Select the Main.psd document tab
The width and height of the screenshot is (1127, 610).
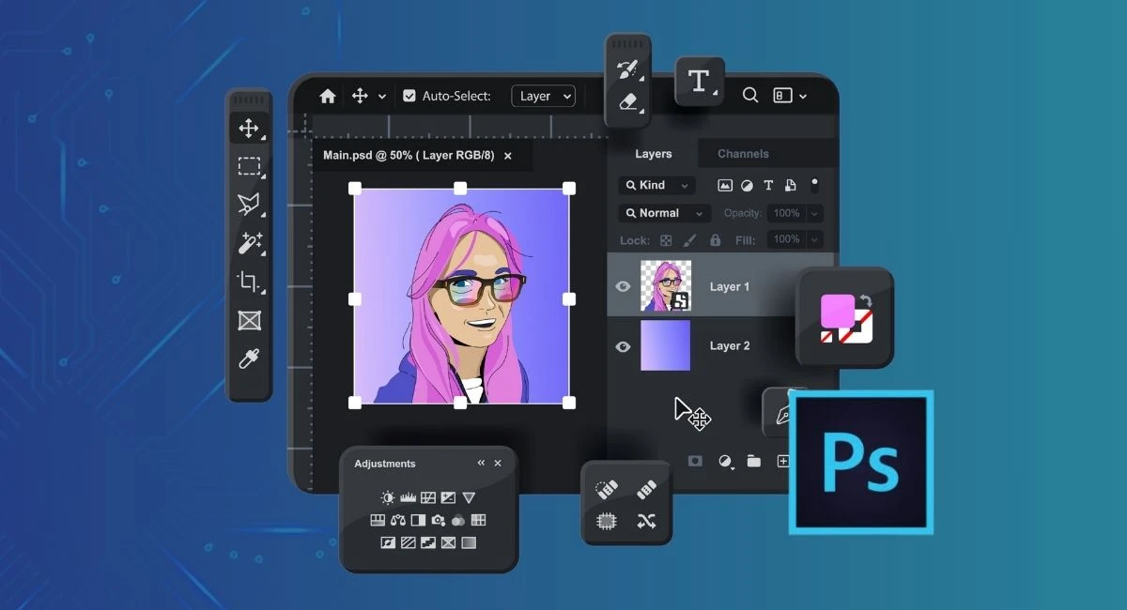tap(409, 156)
